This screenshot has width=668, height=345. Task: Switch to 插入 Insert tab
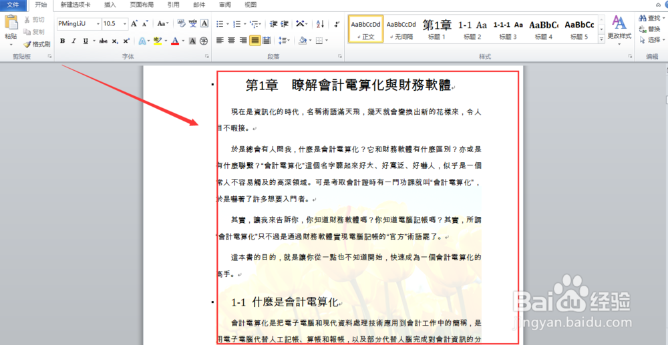[110, 5]
